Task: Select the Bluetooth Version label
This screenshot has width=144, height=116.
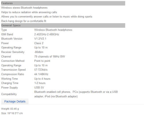Action: coord(12,39)
